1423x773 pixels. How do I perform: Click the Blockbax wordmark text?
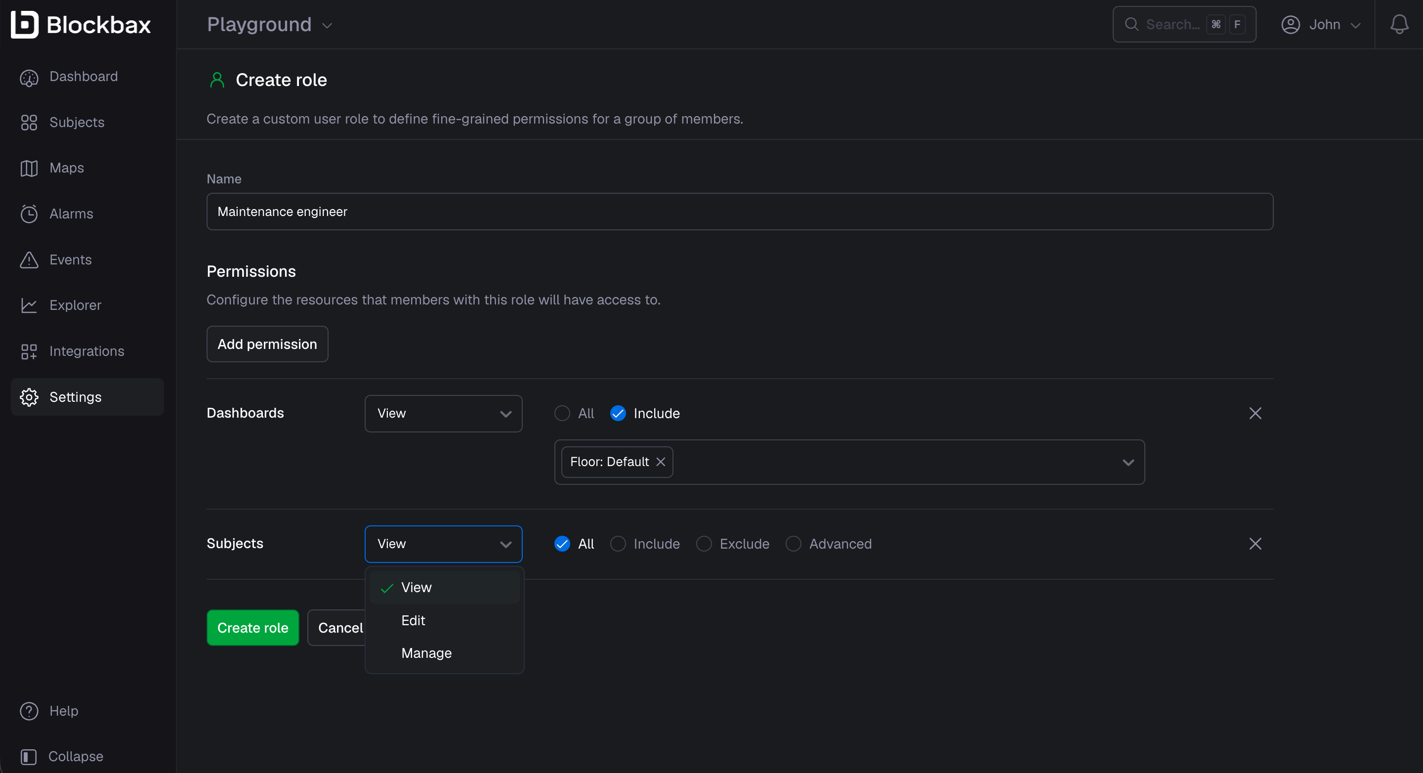point(98,25)
